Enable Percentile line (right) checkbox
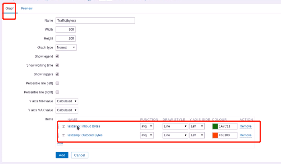Image resolution: width=281 pixels, height=164 pixels. pyautogui.click(x=57, y=92)
